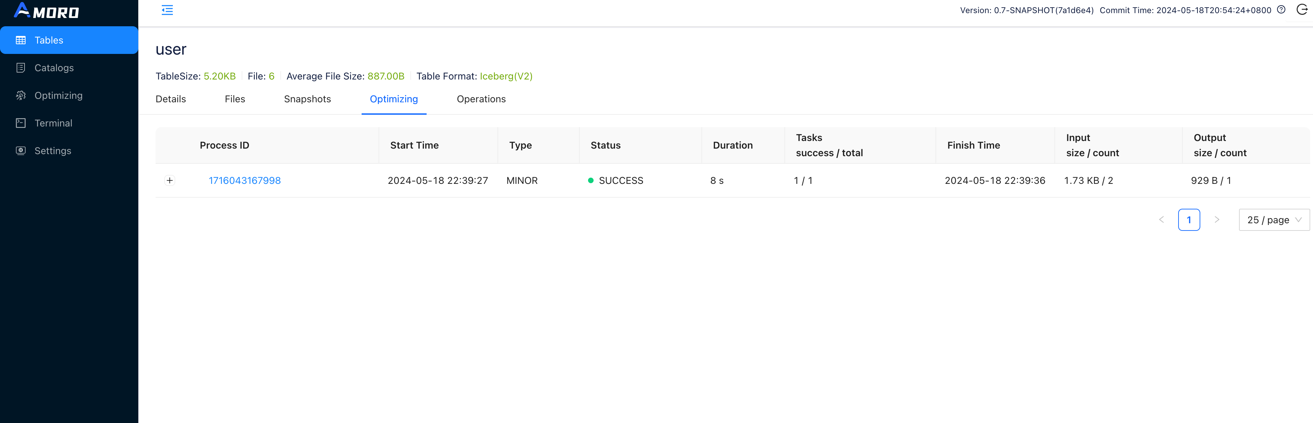Click the Settings sidebar icon
The width and height of the screenshot is (1313, 423).
[21, 150]
